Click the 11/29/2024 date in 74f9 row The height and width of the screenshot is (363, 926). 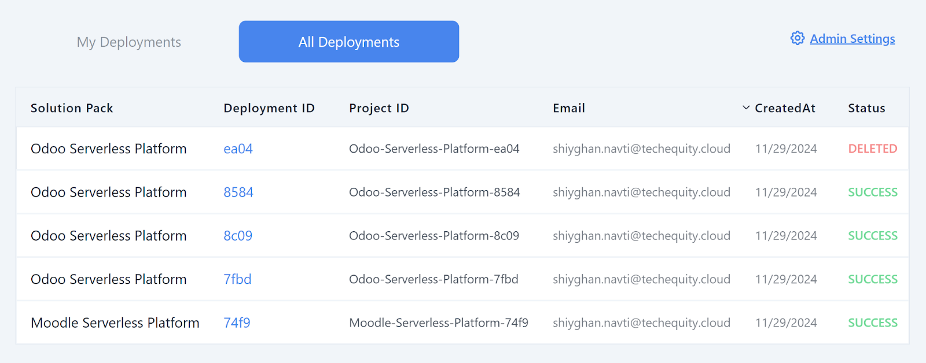(786, 323)
